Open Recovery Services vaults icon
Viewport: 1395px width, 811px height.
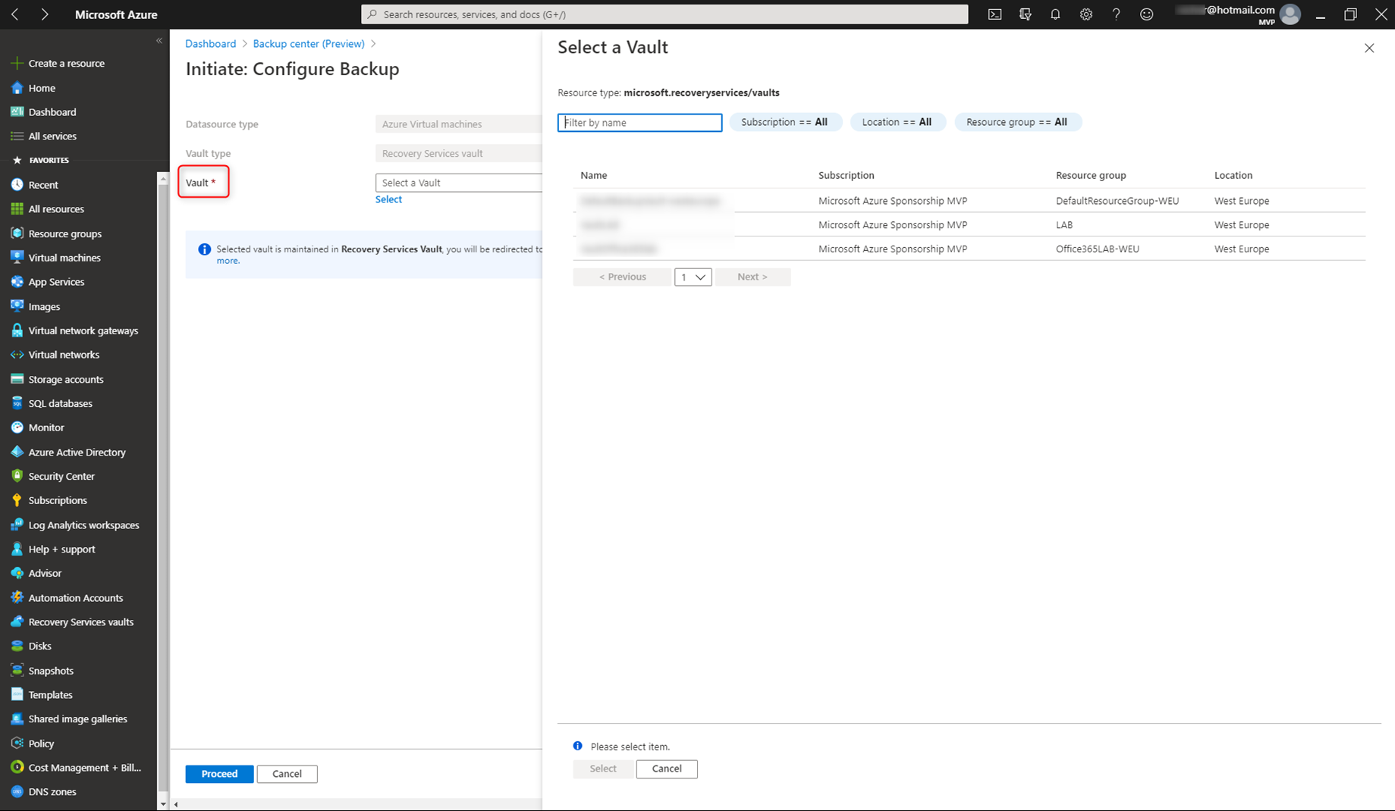(x=17, y=622)
